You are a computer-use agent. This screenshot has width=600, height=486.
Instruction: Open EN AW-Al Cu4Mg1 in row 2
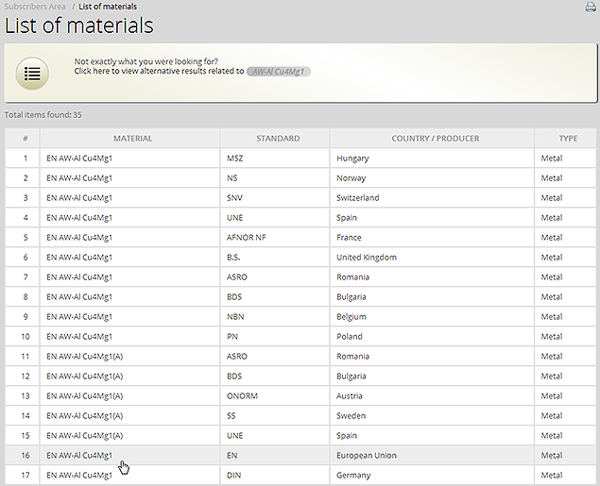point(79,178)
